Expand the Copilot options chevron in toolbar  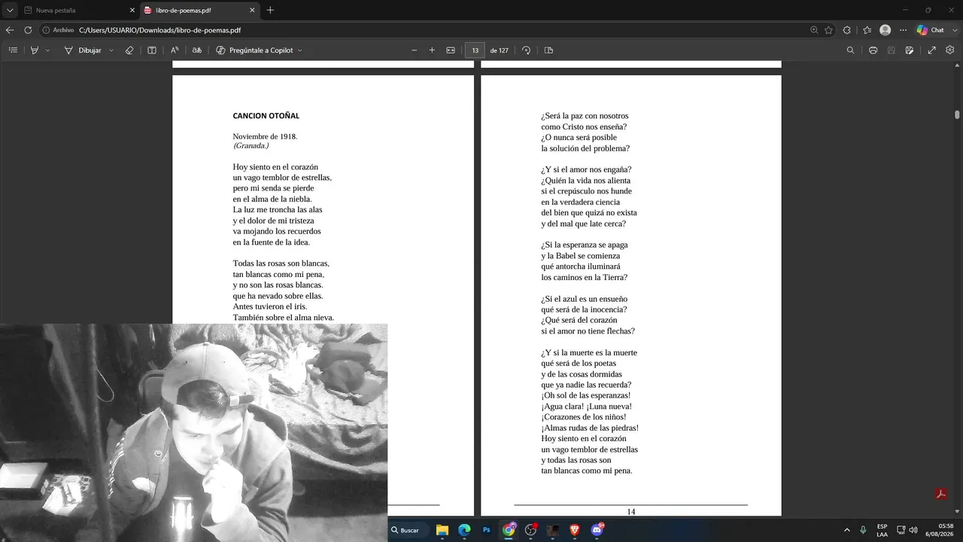click(x=300, y=50)
